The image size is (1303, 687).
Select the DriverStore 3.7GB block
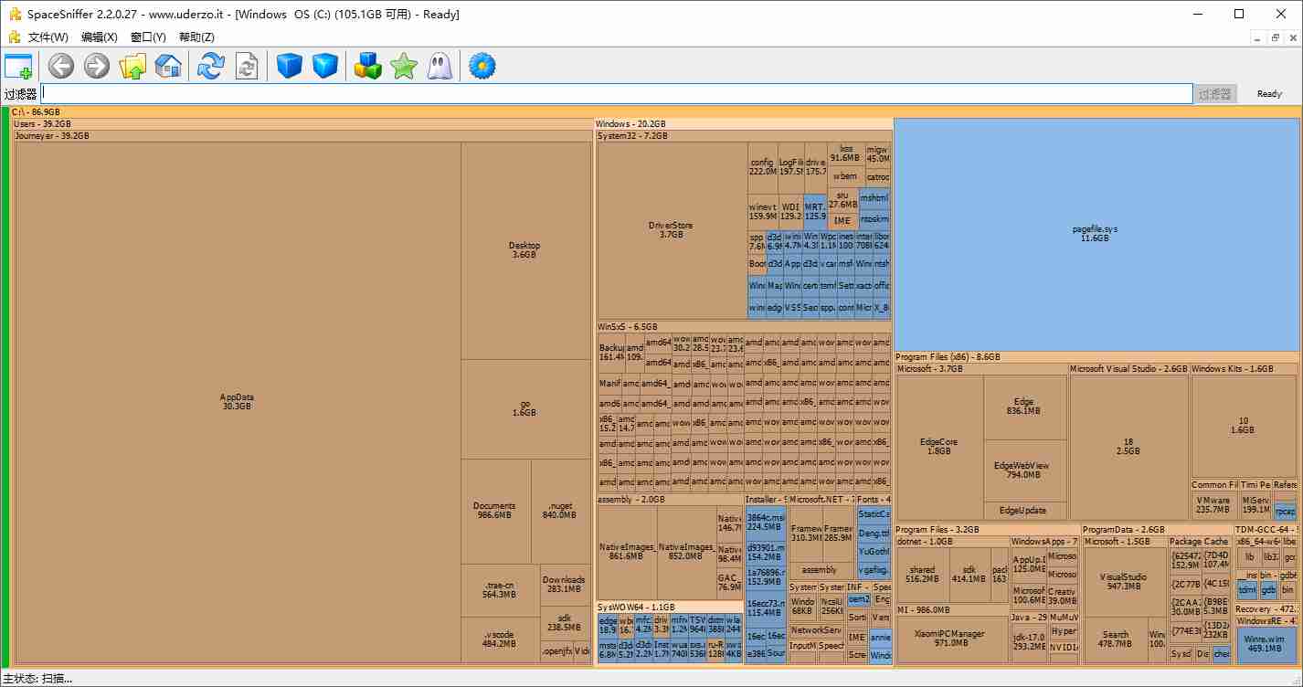pyautogui.click(x=671, y=230)
